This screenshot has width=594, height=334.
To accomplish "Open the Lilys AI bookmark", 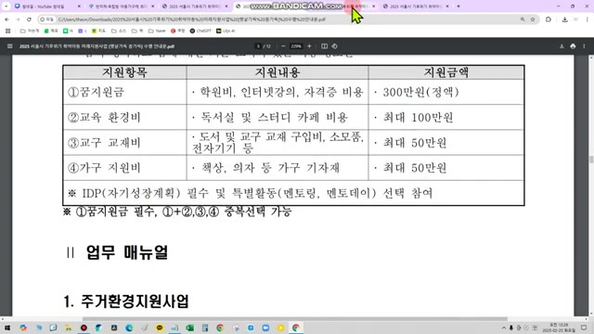I will pos(226,31).
